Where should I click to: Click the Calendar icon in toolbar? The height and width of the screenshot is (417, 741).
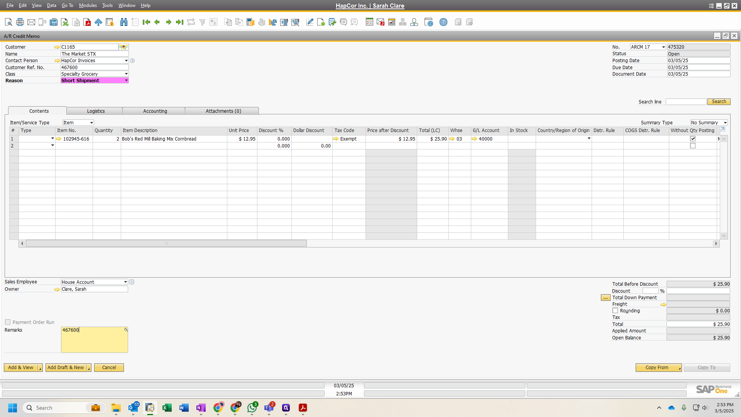(x=392, y=22)
